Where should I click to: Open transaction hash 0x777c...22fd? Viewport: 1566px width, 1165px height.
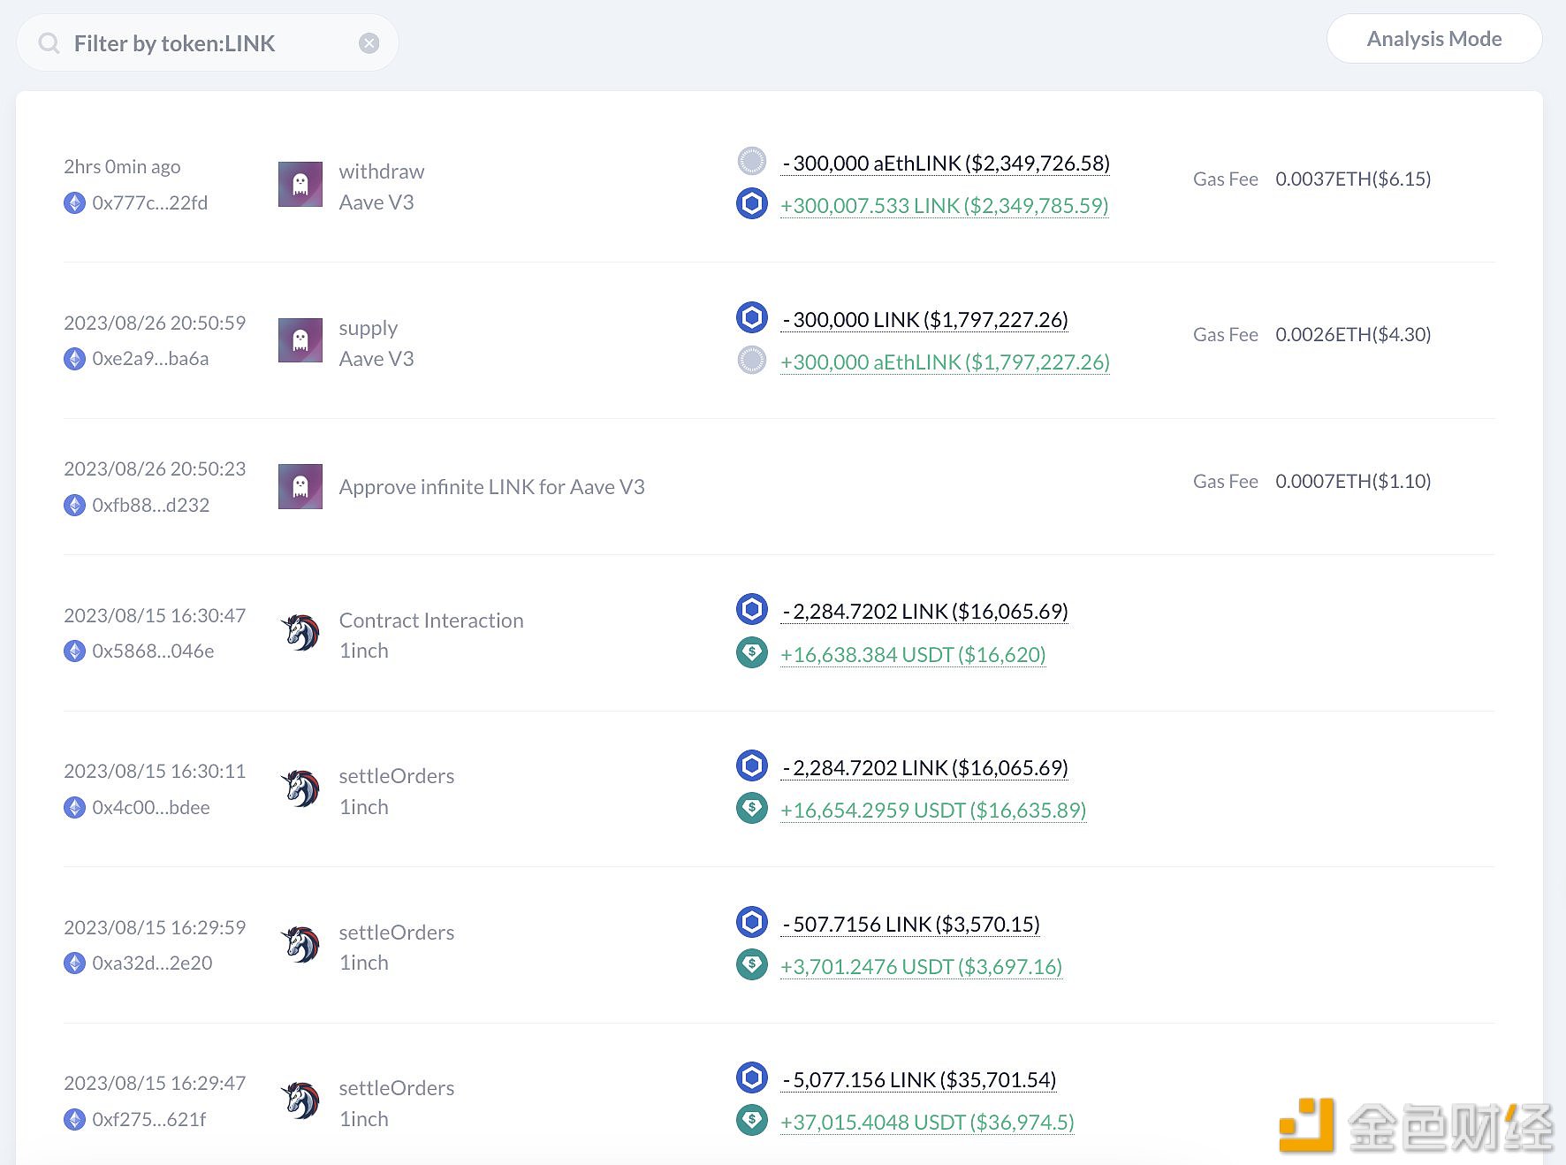(150, 203)
